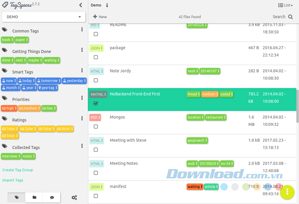Tick the checkbox for Meeting Notes

(x=96, y=173)
